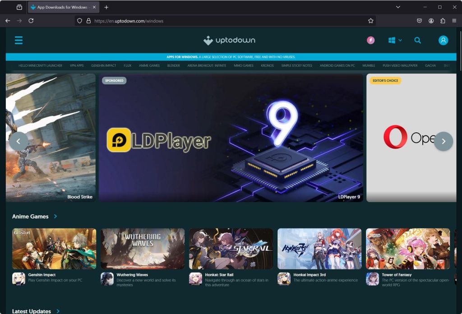This screenshot has width=462, height=314.
Task: Open the Mumble tag
Action: point(369,66)
